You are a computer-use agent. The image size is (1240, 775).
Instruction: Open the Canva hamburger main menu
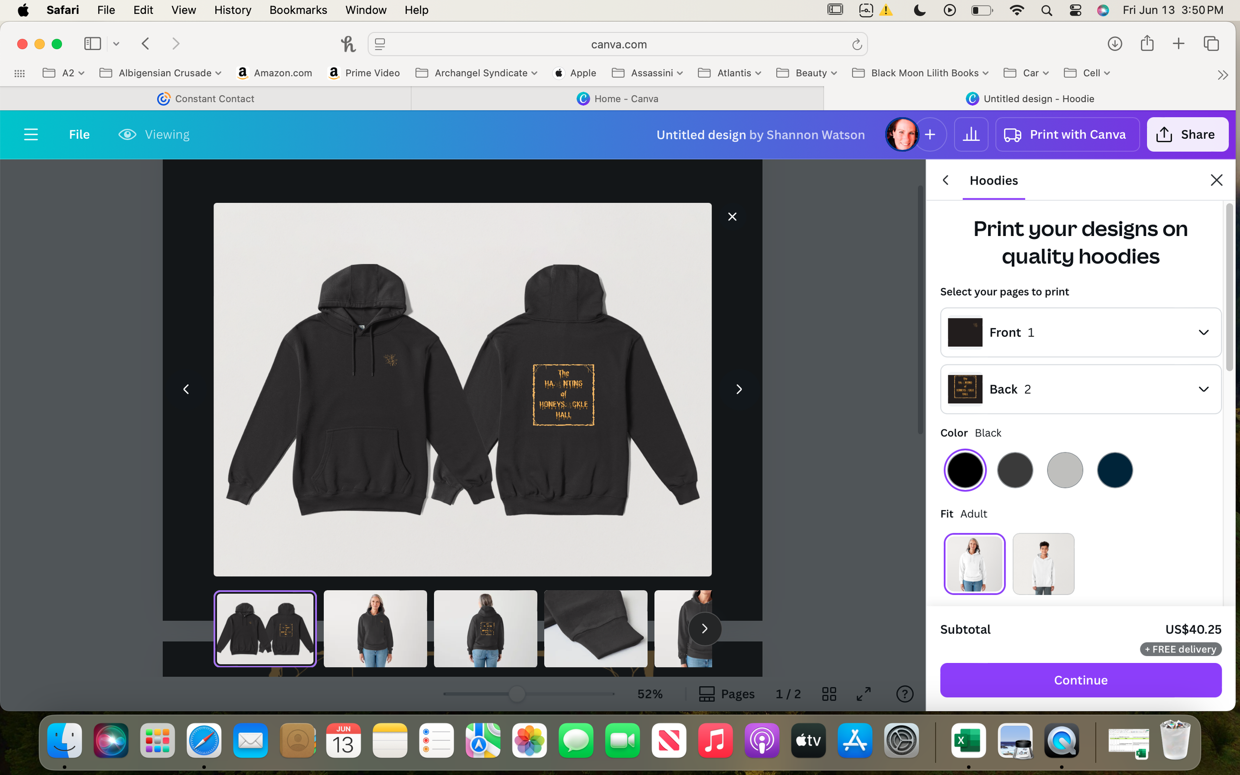point(31,134)
